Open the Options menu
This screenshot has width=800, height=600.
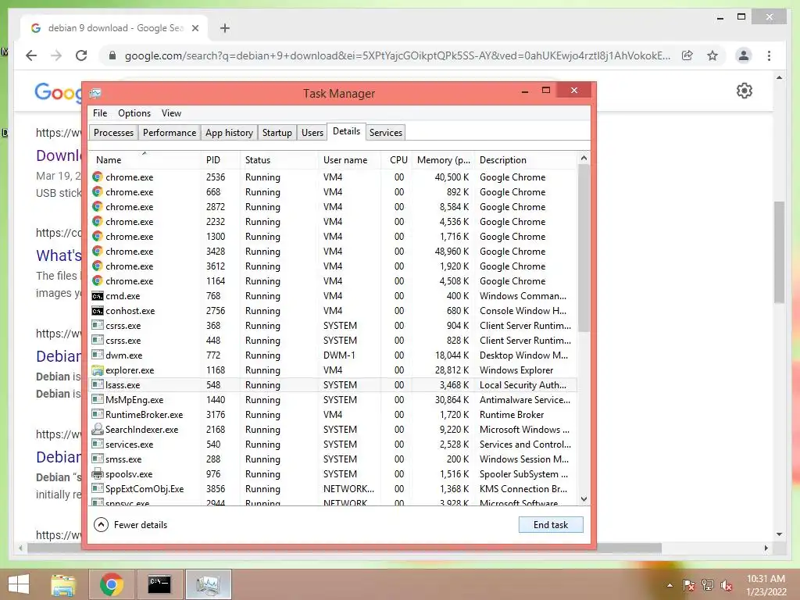tap(134, 113)
